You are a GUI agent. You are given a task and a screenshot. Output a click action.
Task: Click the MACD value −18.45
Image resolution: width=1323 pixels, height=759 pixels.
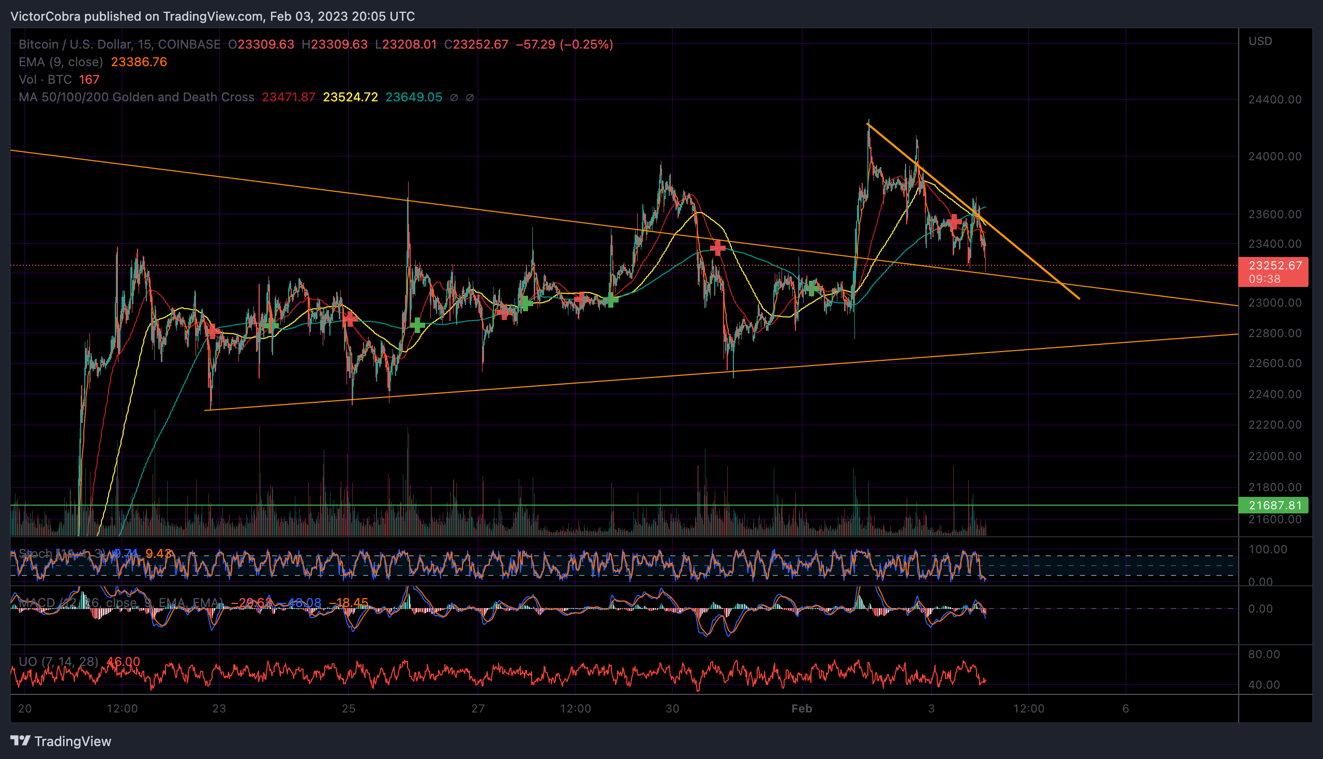click(x=349, y=603)
